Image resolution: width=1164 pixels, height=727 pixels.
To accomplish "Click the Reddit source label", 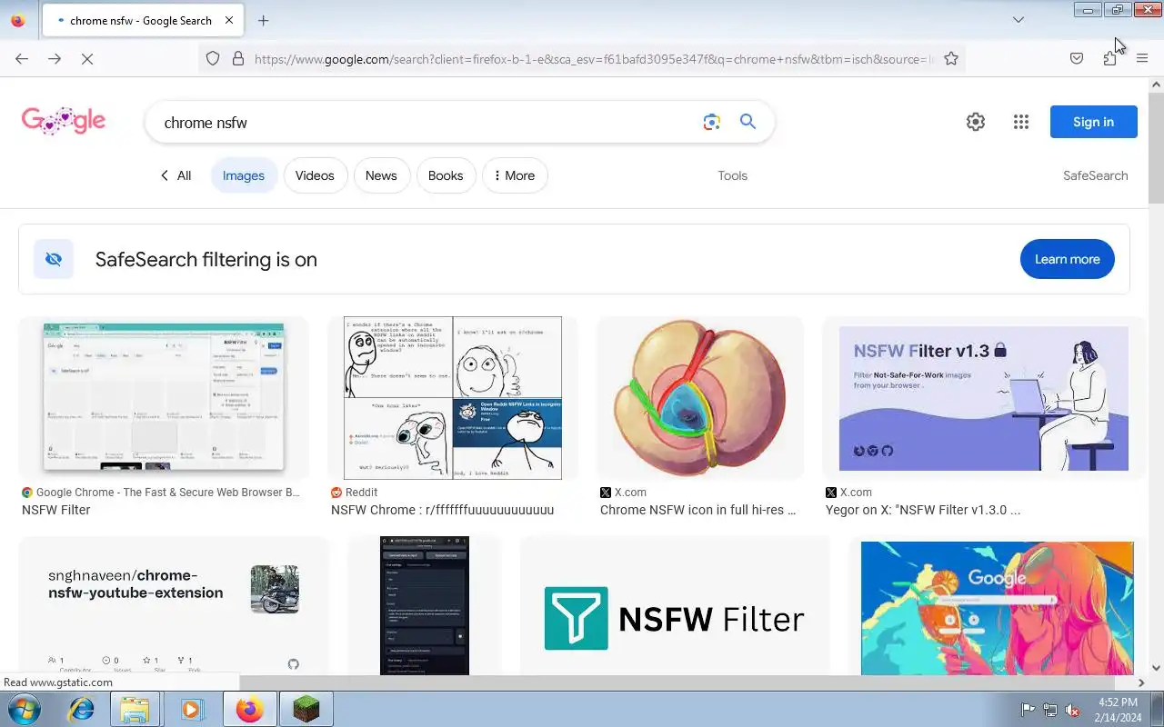I will click(355, 492).
